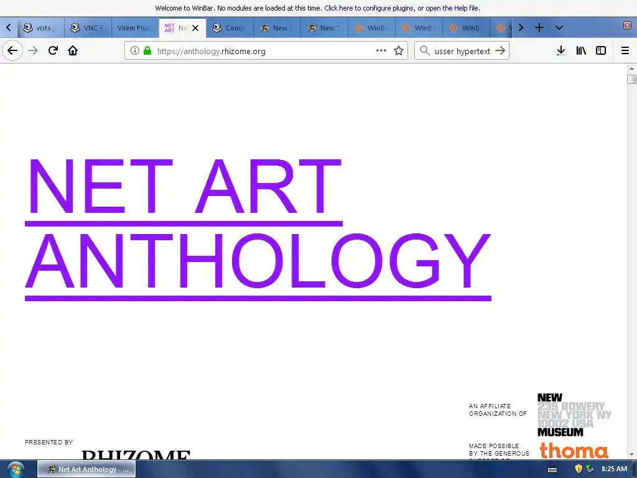Open a new tab with plus
The height and width of the screenshot is (478, 637).
pyautogui.click(x=539, y=27)
